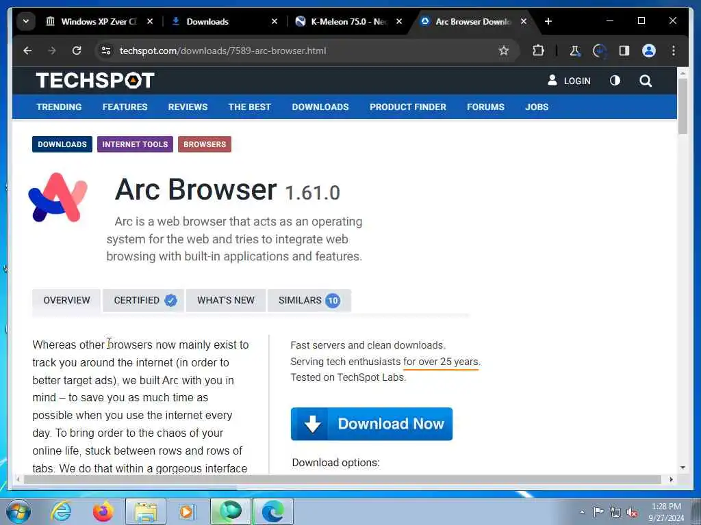Launch Firefox from the taskbar

click(x=103, y=511)
